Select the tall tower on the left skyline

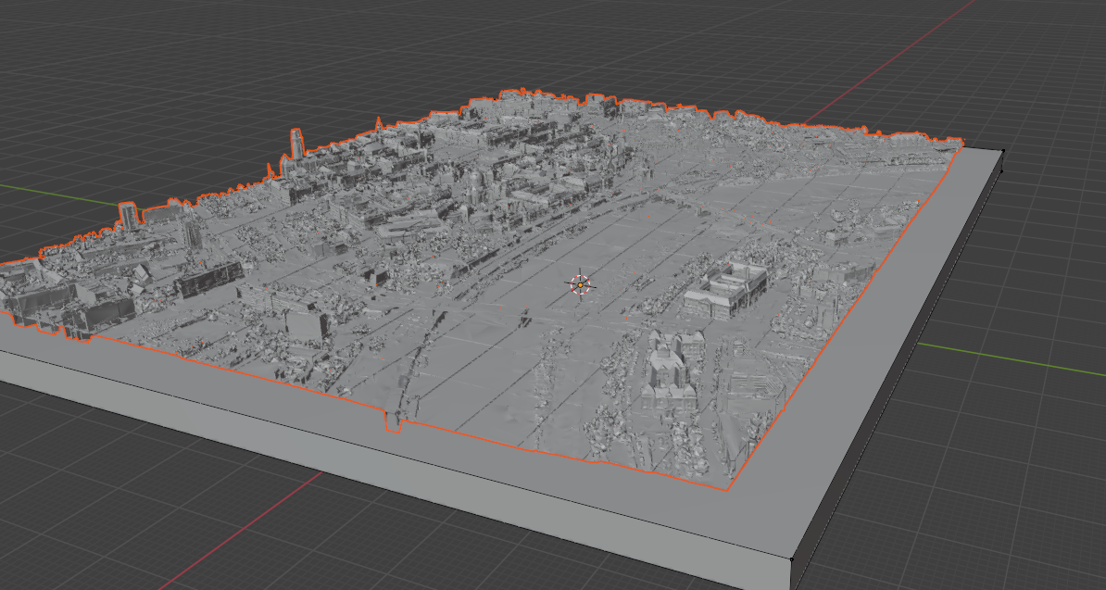[296, 145]
